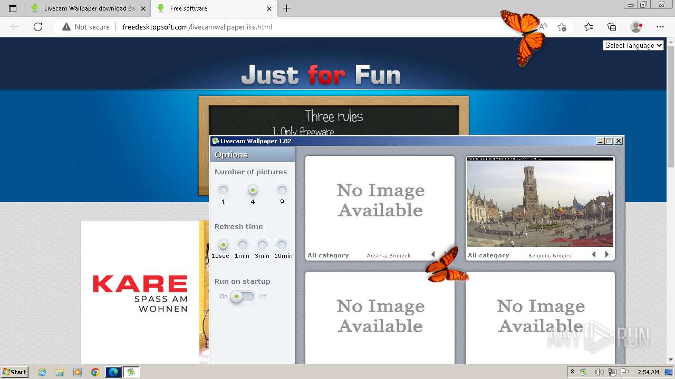675x379 pixels.
Task: Open File Explorer from taskbar
Action: click(x=60, y=372)
